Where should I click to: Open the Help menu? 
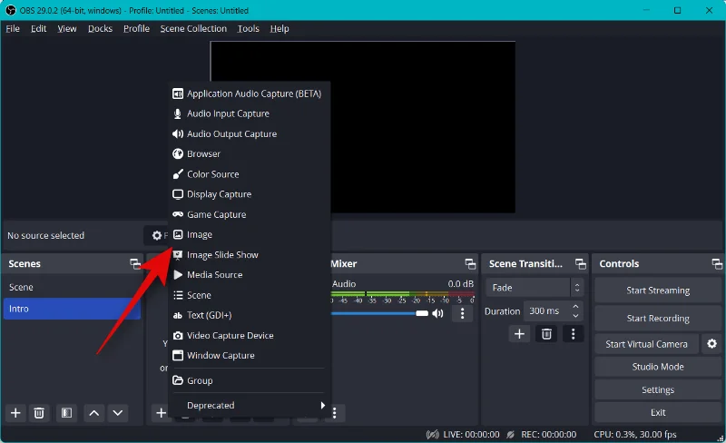click(x=280, y=28)
